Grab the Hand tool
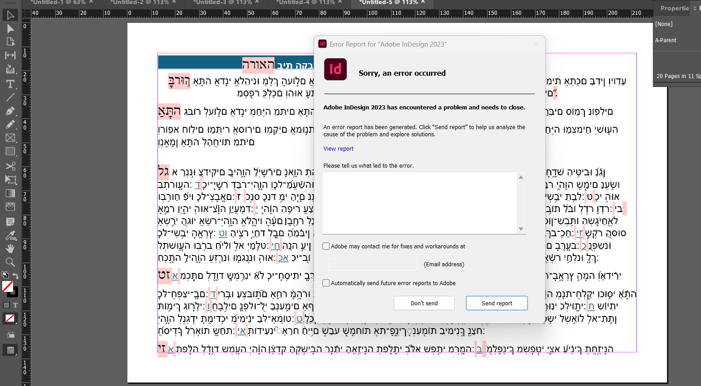 tap(11, 248)
